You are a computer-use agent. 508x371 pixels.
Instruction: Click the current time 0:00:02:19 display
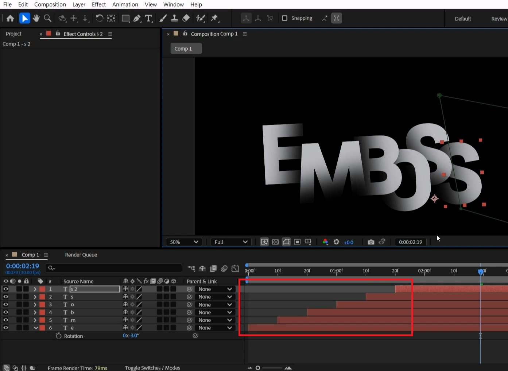pyautogui.click(x=23, y=266)
